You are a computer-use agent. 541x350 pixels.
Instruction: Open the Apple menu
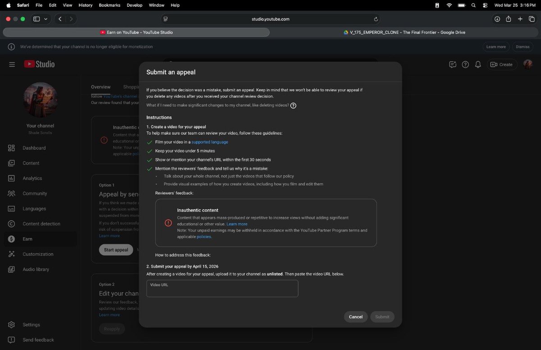coord(9,5)
